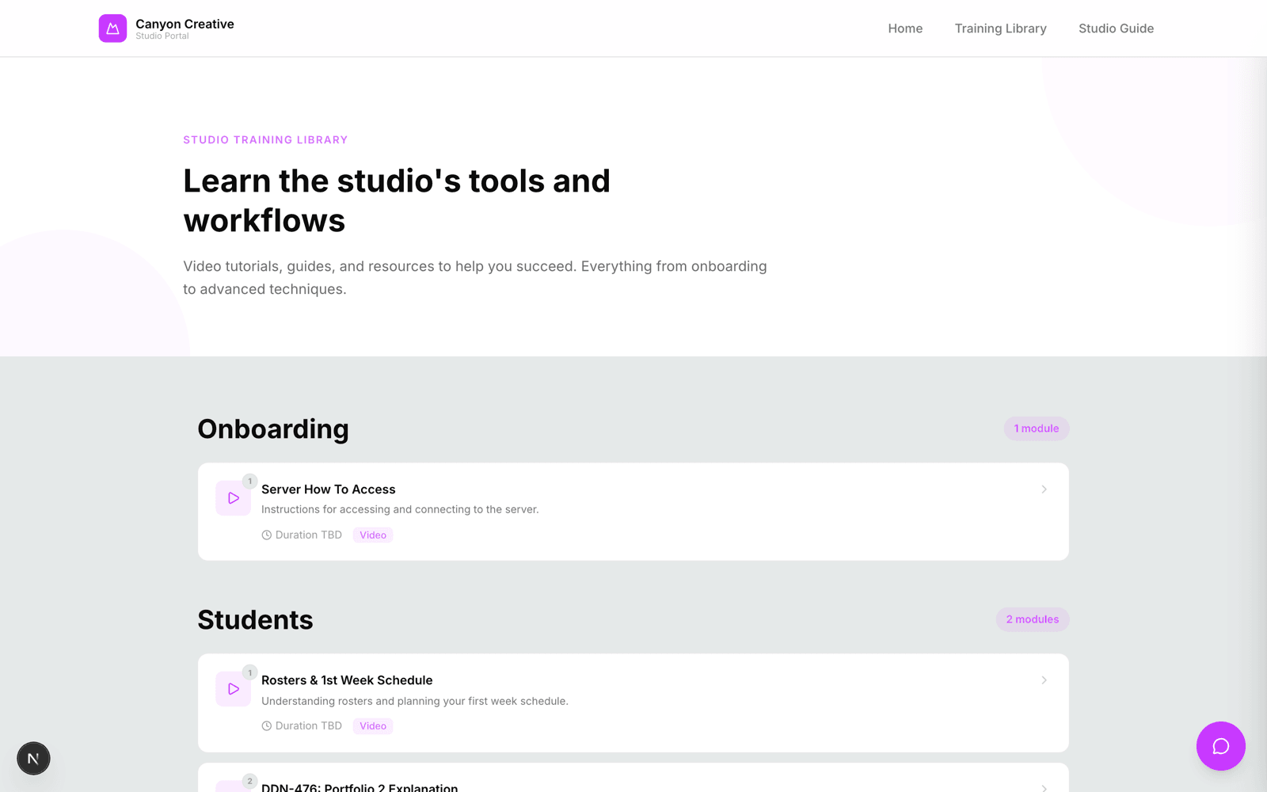Click Video tag on Server How To Access
The height and width of the screenshot is (792, 1267).
[x=373, y=535]
